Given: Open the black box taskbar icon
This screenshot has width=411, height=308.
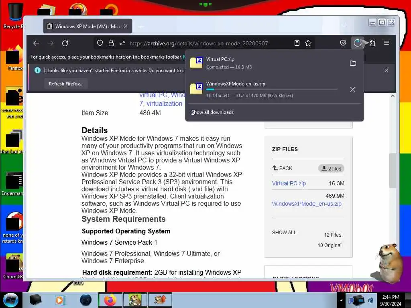Looking at the screenshot, I should [x=35, y=300].
